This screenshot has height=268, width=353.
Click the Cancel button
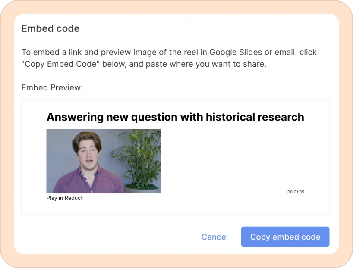pyautogui.click(x=214, y=237)
